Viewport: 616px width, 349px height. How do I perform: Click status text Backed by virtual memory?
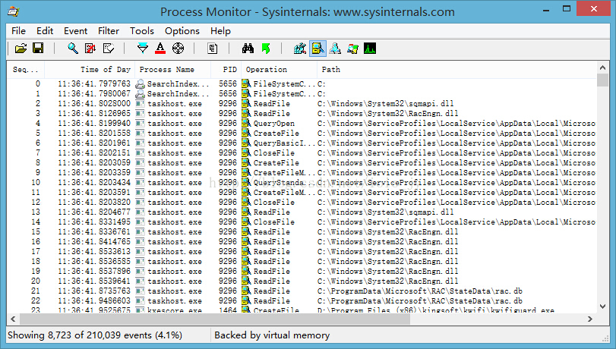pos(272,335)
